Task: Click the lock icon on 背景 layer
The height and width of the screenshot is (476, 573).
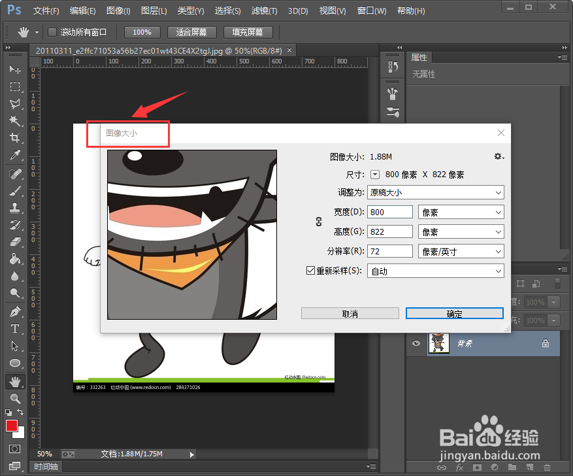Action: click(x=545, y=343)
